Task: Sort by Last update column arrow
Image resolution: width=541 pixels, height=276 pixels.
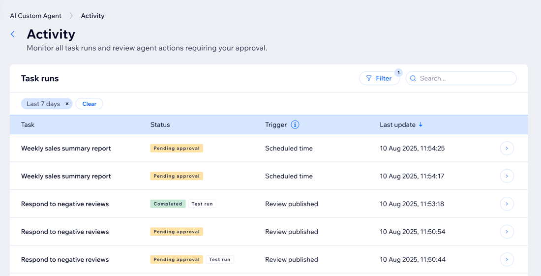Action: pos(421,124)
